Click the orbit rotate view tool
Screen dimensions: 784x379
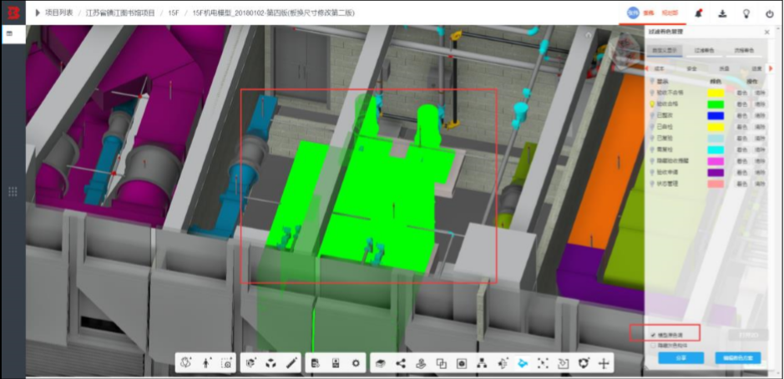click(186, 363)
